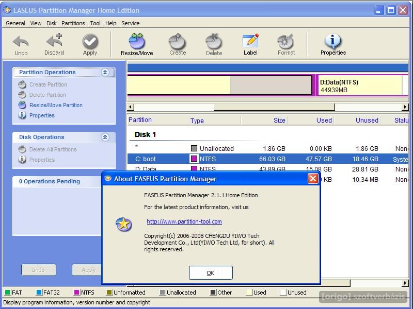
Task: Close the About EASEUS Partition Manager dialog
Action: pyautogui.click(x=313, y=179)
